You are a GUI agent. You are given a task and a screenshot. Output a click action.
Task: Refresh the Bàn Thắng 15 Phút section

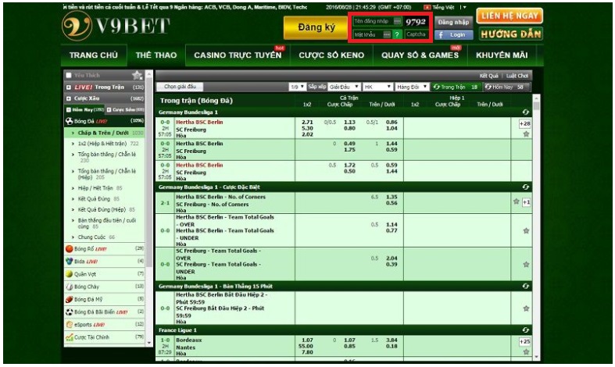pyautogui.click(x=526, y=287)
